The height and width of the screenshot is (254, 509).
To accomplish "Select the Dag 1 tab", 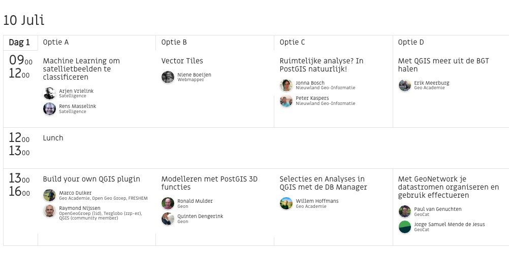I will pyautogui.click(x=20, y=43).
